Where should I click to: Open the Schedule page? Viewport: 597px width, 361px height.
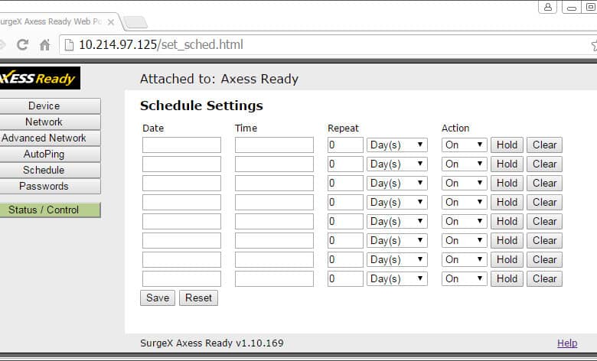50,170
